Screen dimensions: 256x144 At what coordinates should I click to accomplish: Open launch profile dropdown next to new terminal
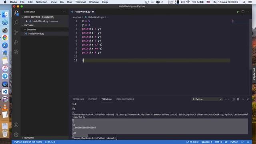coord(229,99)
